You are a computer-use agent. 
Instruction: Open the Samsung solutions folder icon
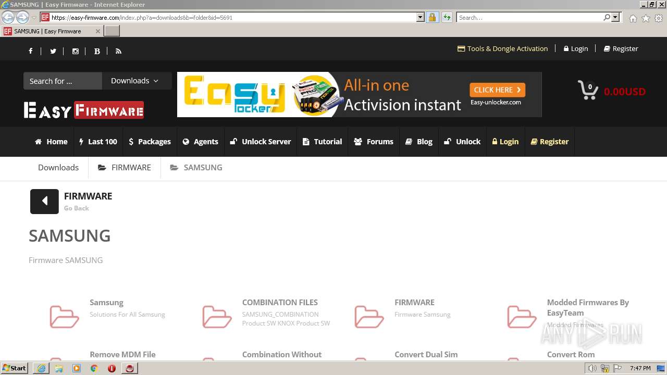tap(64, 316)
